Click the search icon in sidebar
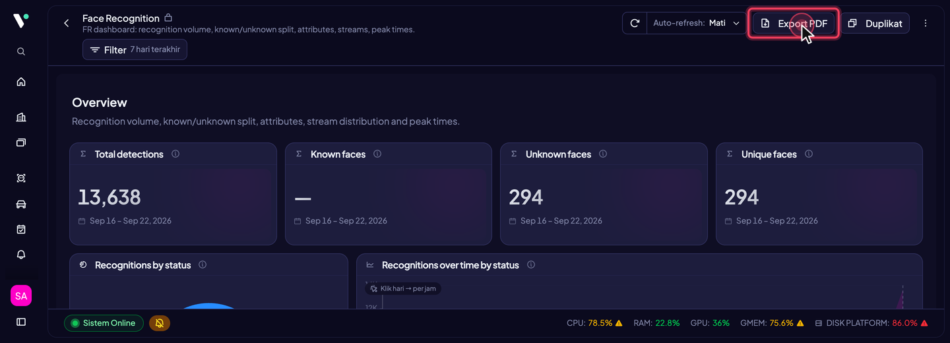This screenshot has width=950, height=343. point(21,51)
